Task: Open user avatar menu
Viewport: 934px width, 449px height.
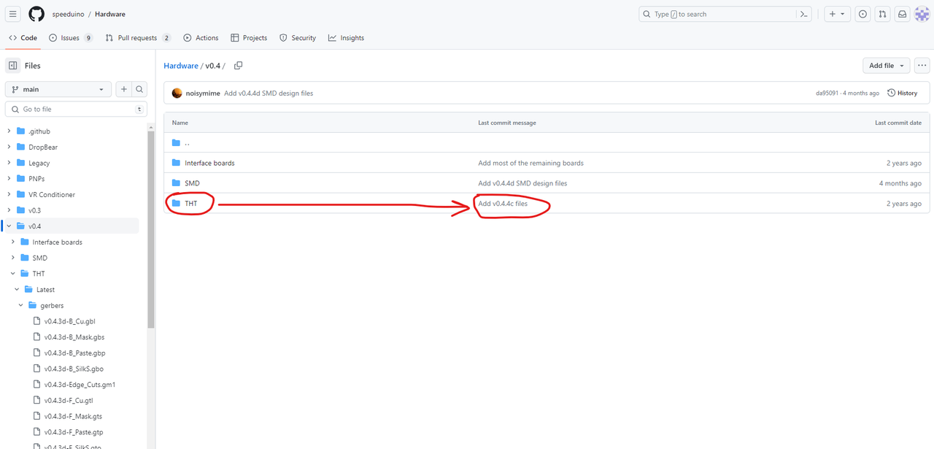Action: [x=922, y=14]
